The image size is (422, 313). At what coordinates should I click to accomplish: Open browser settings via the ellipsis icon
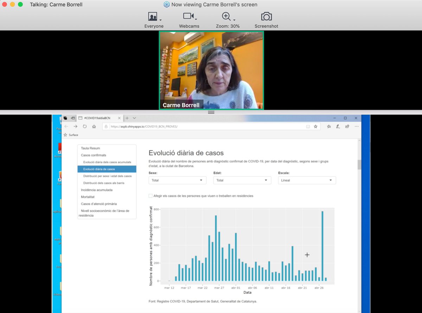point(356,126)
